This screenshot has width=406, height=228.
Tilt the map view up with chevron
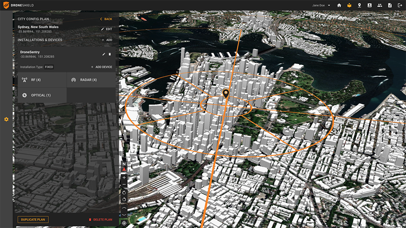[124, 208]
